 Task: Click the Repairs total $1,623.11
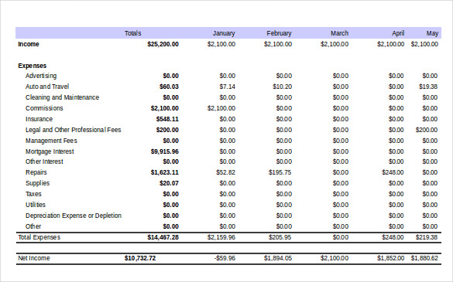click(x=165, y=172)
